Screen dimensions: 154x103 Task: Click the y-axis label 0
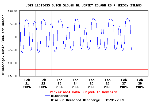tap(16, 37)
